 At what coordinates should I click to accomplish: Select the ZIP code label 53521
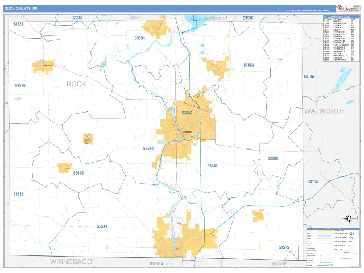[18, 24]
